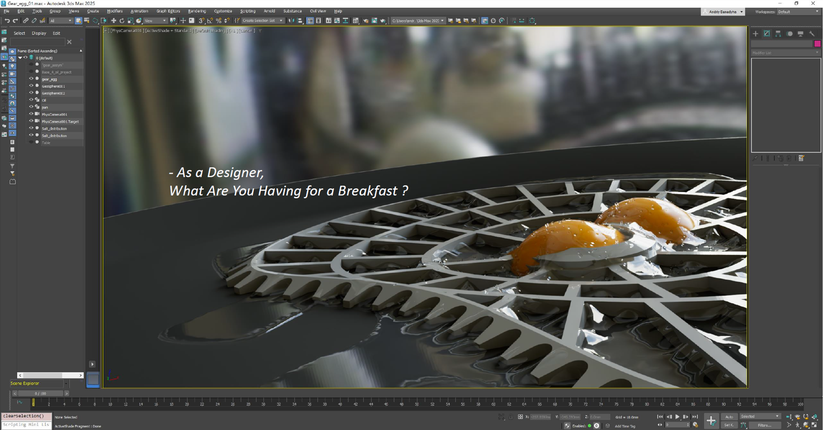This screenshot has height=430, width=823.
Task: Collapse the 0 (default) layer tree
Action: [x=20, y=58]
